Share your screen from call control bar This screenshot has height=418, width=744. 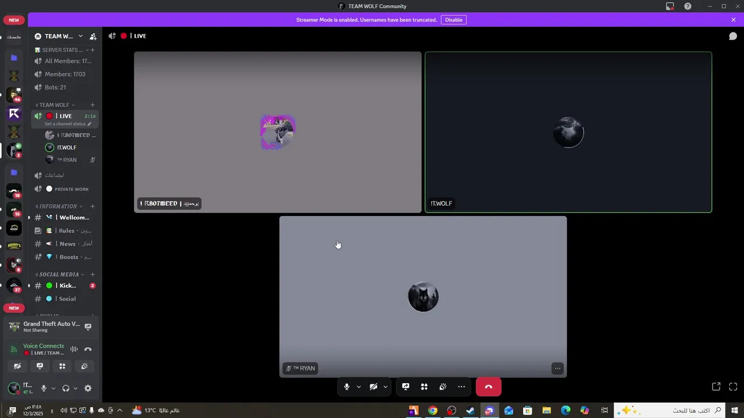pyautogui.click(x=406, y=387)
